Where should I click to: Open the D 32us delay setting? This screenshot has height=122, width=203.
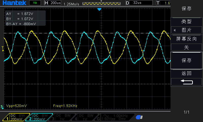click(x=139, y=3)
